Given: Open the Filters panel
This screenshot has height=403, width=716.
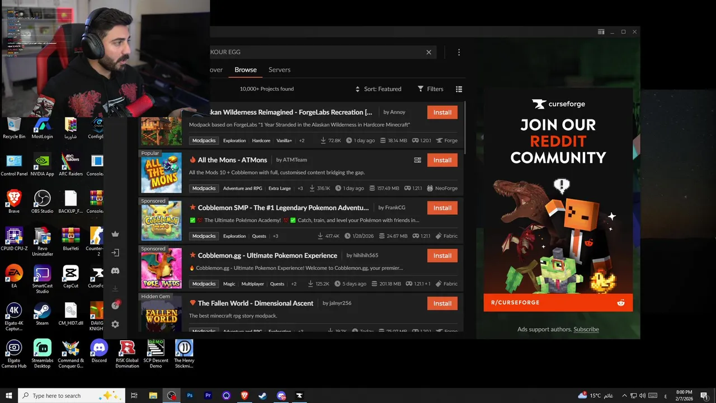Looking at the screenshot, I should point(430,89).
